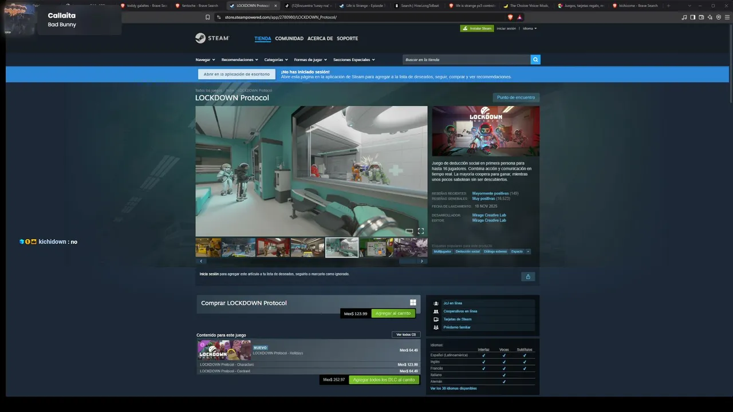Click the Cooperativos en línea feature icon
The height and width of the screenshot is (412, 733).
point(436,311)
